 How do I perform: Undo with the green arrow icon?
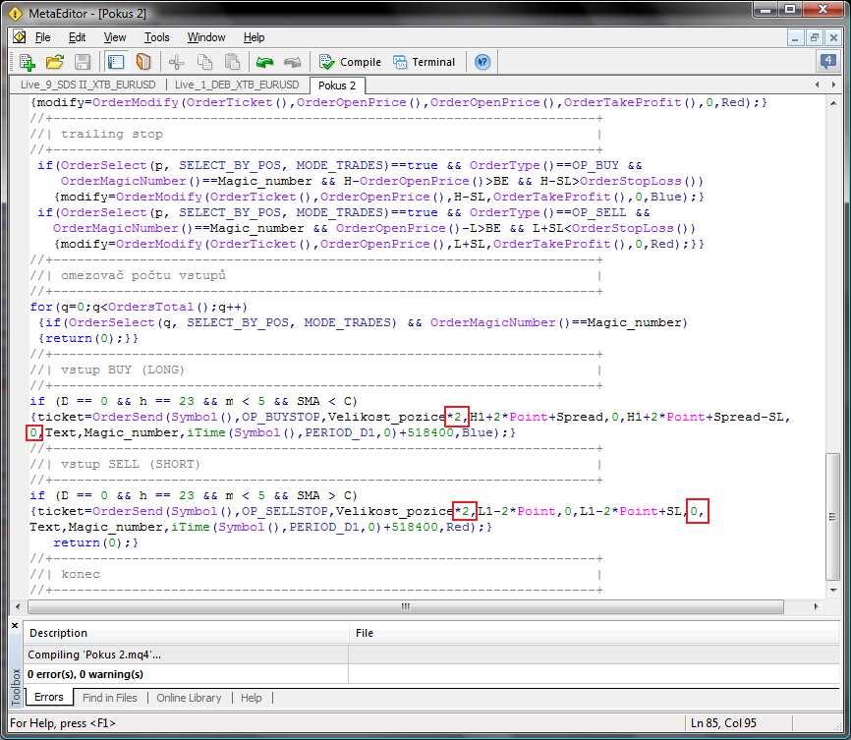(x=265, y=62)
